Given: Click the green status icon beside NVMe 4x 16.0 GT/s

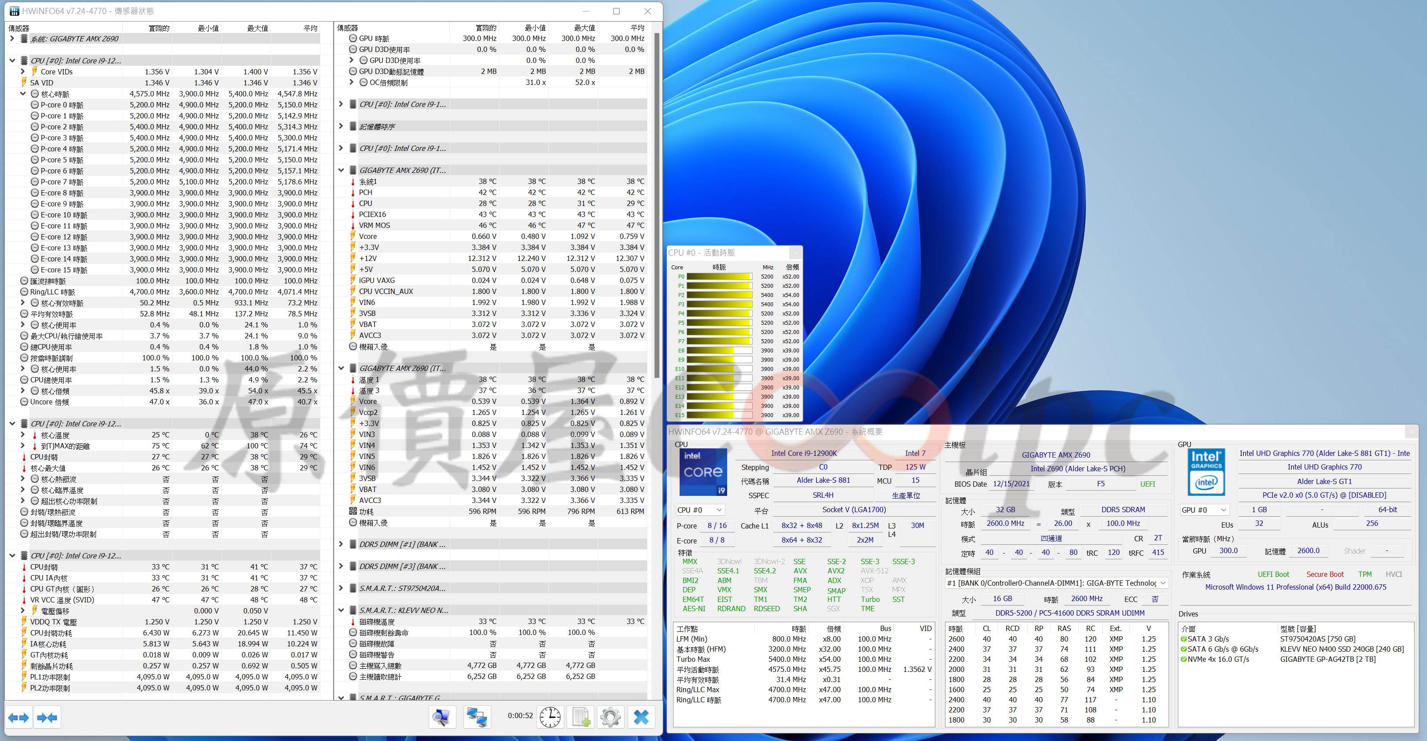Looking at the screenshot, I should point(1183,660).
